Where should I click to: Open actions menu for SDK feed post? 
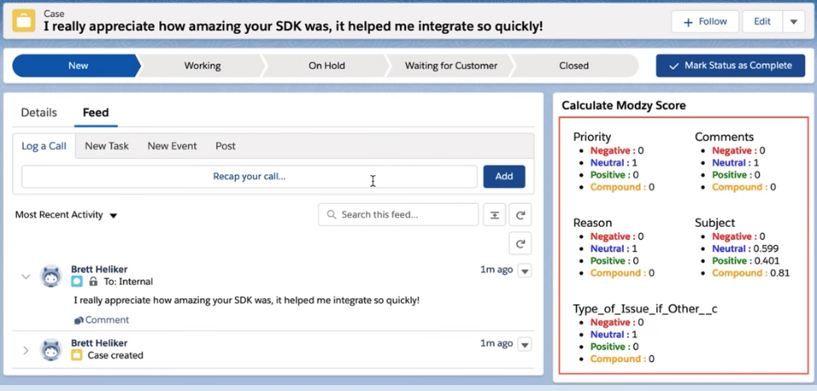525,270
